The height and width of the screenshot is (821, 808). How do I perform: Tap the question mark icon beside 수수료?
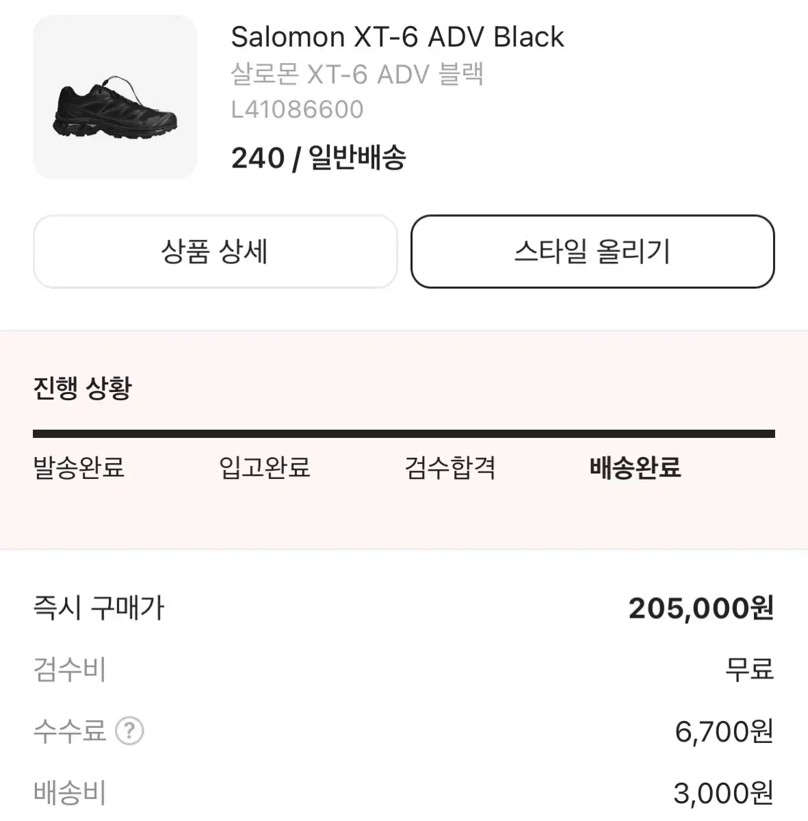click(x=129, y=731)
